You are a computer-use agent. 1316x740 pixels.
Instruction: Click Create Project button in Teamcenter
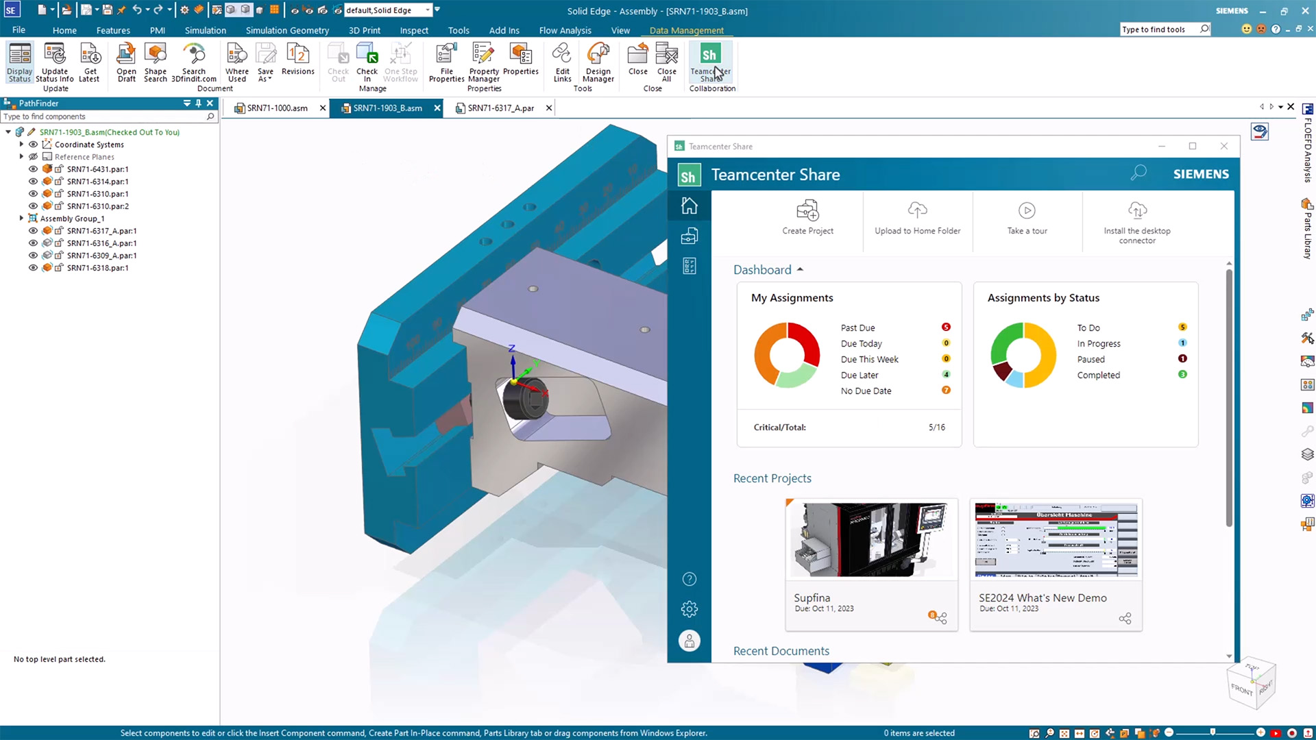807,217
